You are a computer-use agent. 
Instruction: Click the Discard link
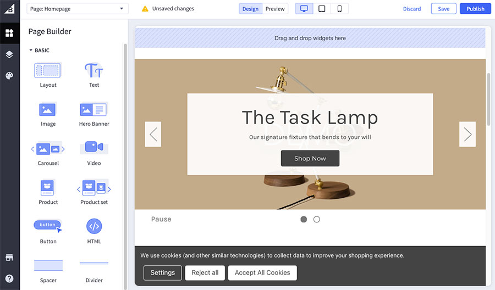[x=411, y=9]
